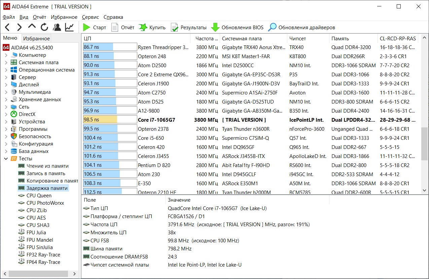Expand the Сеть tree node
The width and height of the screenshot is (429, 279).
point(6,107)
